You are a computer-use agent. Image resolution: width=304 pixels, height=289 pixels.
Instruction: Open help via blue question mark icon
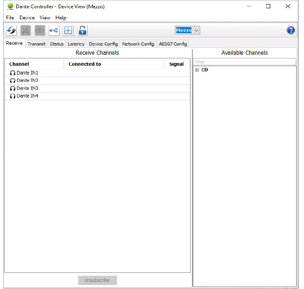click(x=291, y=30)
